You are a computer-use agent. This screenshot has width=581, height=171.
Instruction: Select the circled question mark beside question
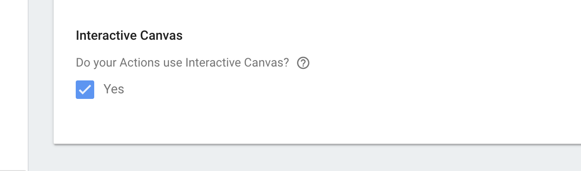click(x=303, y=63)
